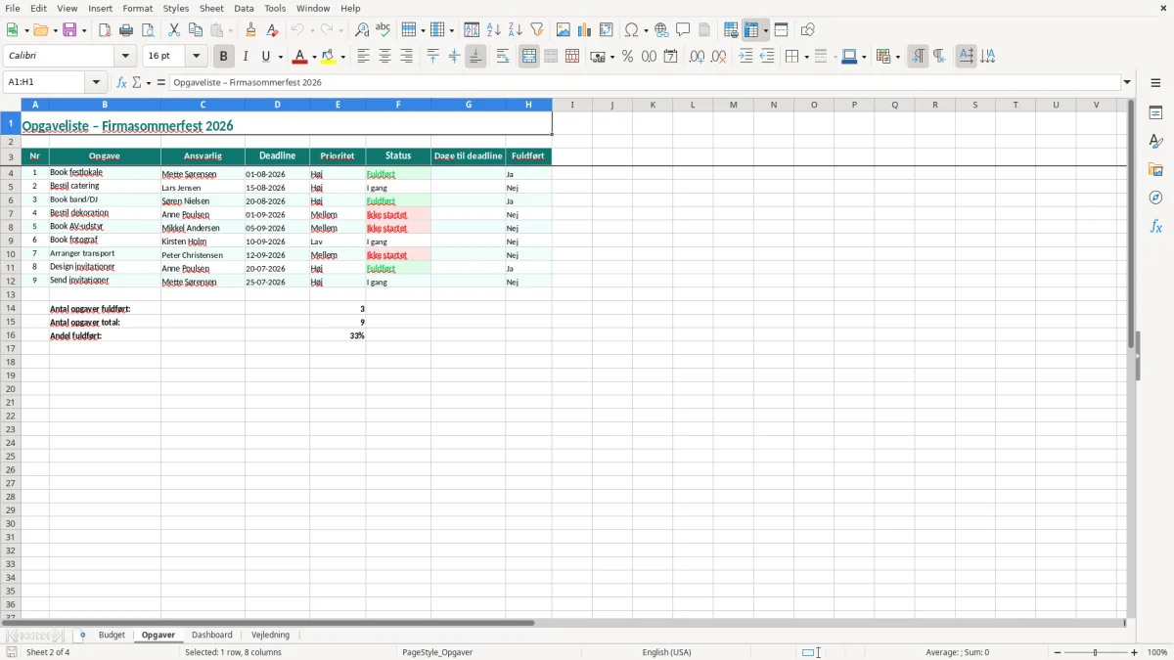Open the Data menu

(x=244, y=8)
